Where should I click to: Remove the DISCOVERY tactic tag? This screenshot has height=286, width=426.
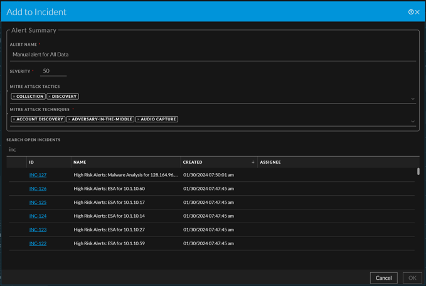point(50,97)
